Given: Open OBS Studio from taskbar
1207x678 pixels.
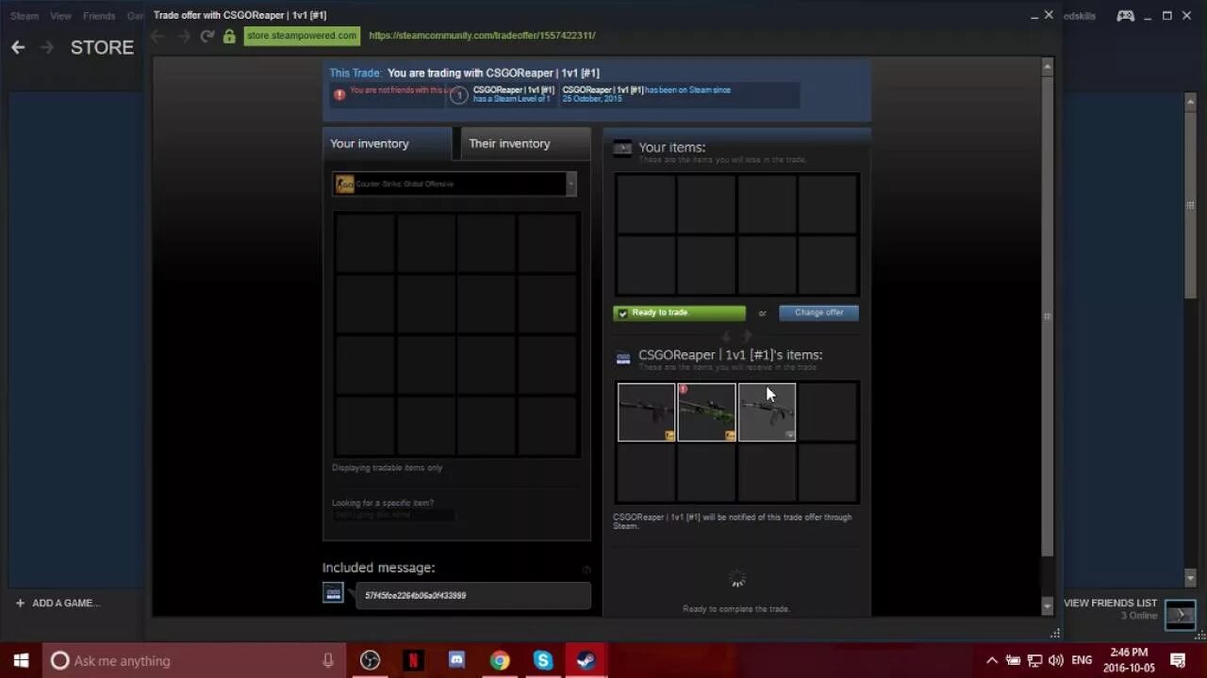Looking at the screenshot, I should [x=370, y=660].
